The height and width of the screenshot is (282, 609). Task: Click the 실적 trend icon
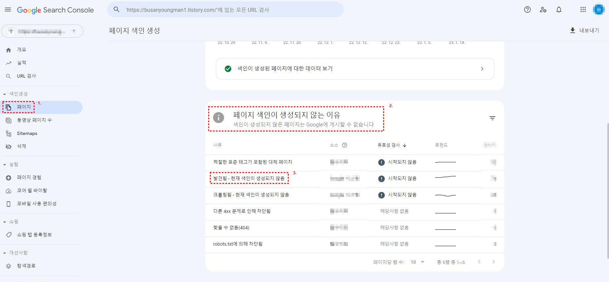click(x=9, y=63)
